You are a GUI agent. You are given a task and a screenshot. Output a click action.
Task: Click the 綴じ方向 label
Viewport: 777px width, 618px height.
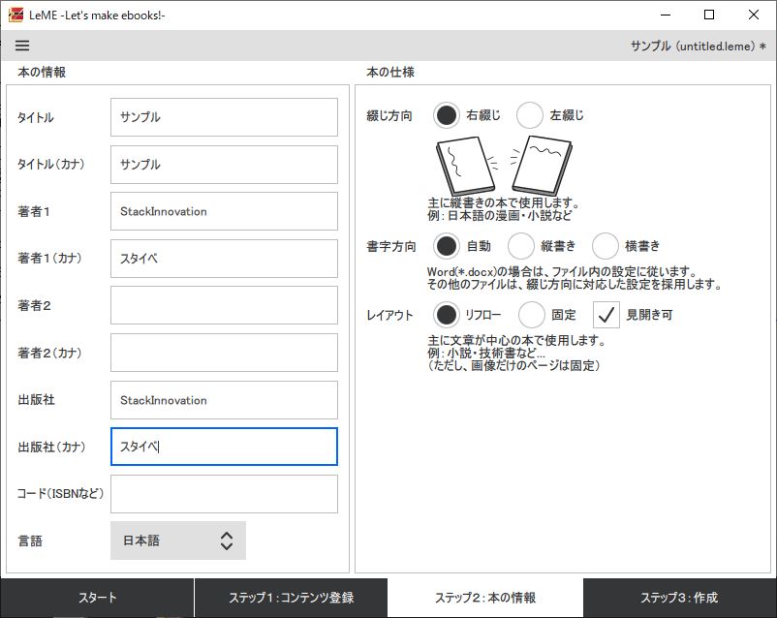pyautogui.click(x=389, y=116)
